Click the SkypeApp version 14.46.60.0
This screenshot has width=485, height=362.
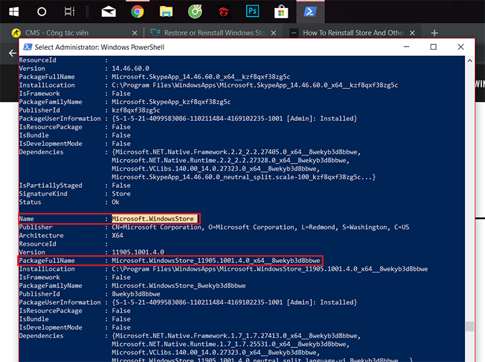click(x=130, y=68)
